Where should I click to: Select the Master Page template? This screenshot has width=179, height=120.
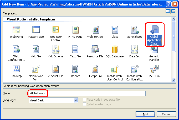[36, 32]
